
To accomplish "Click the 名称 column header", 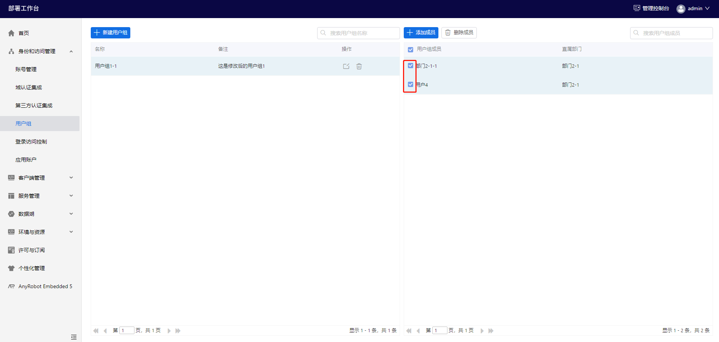I will pyautogui.click(x=100, y=49).
